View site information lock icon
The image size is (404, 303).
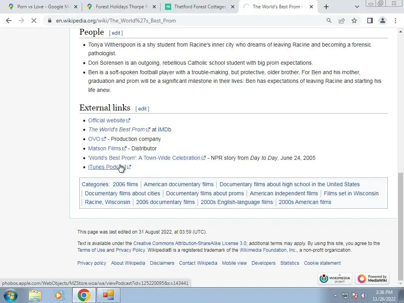tap(50, 21)
